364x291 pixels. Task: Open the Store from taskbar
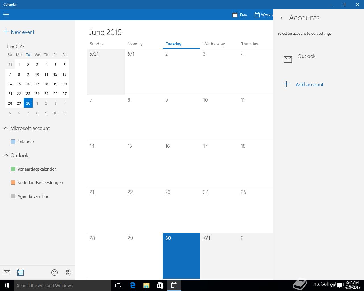(x=160, y=285)
